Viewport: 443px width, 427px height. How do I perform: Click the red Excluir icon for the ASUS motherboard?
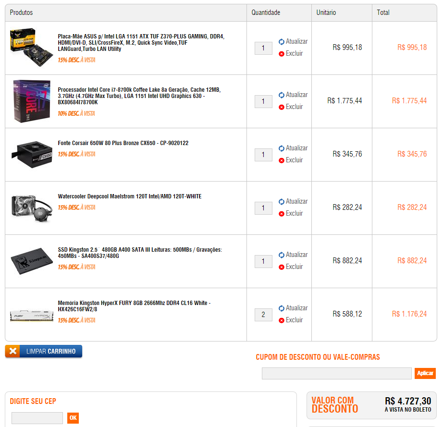282,54
